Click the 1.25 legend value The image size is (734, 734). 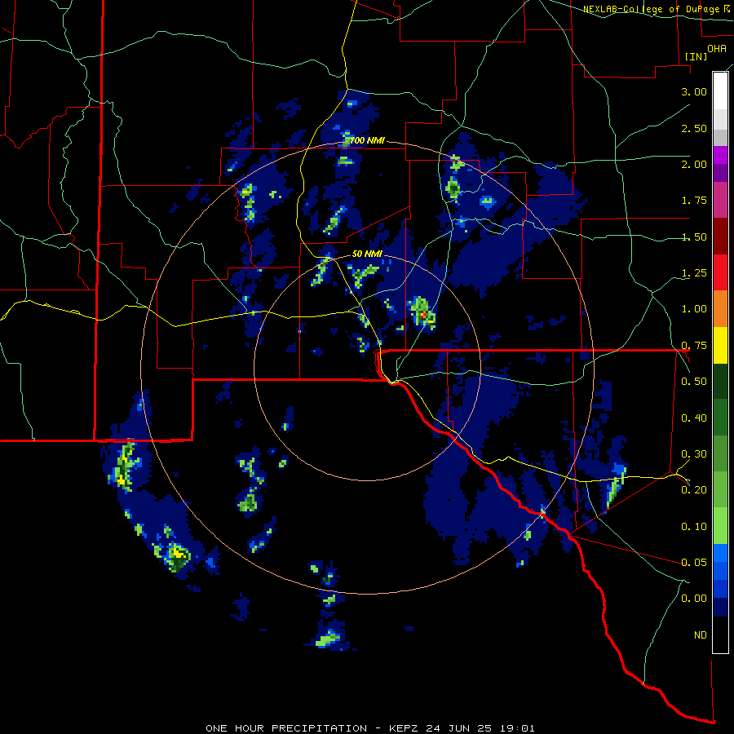coord(694,273)
